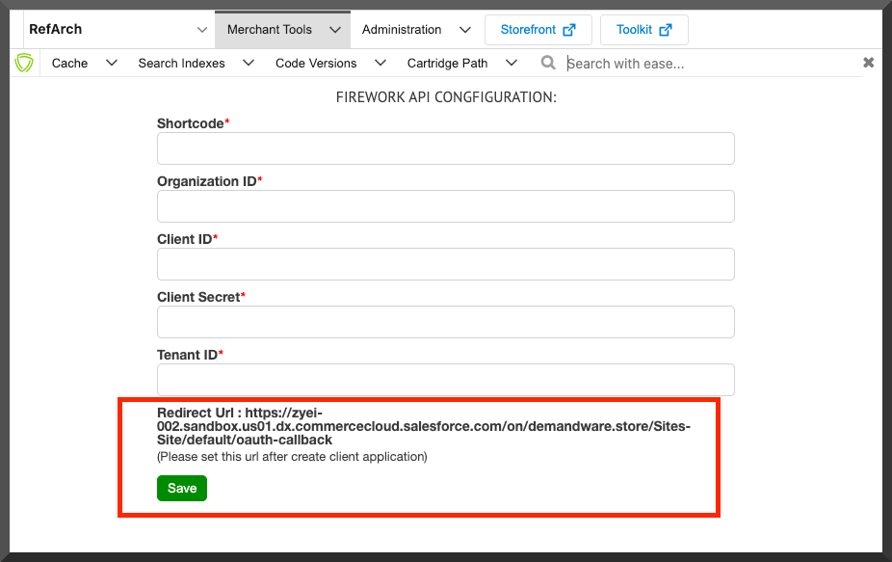The image size is (892, 562).
Task: Click the Storefront external link icon
Action: [569, 30]
